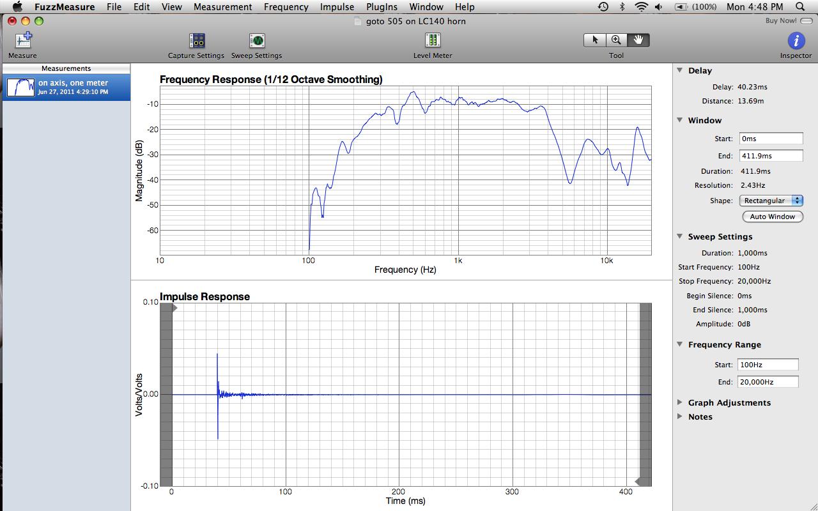
Task: Click the battery status icon
Action: (681, 6)
